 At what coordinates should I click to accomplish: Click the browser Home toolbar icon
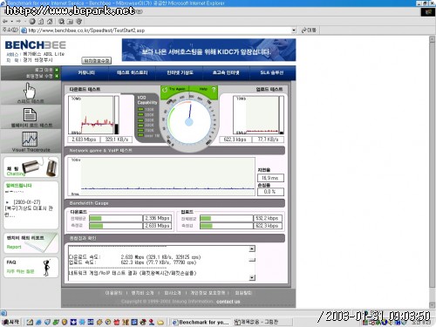click(50, 21)
